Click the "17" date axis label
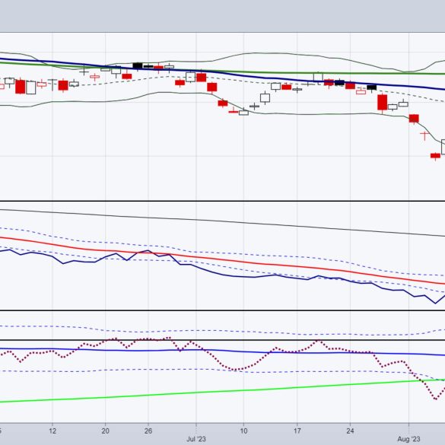The width and height of the screenshot is (445, 445). tap(297, 431)
